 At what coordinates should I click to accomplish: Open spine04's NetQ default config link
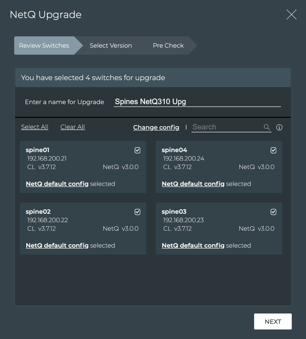click(193, 184)
